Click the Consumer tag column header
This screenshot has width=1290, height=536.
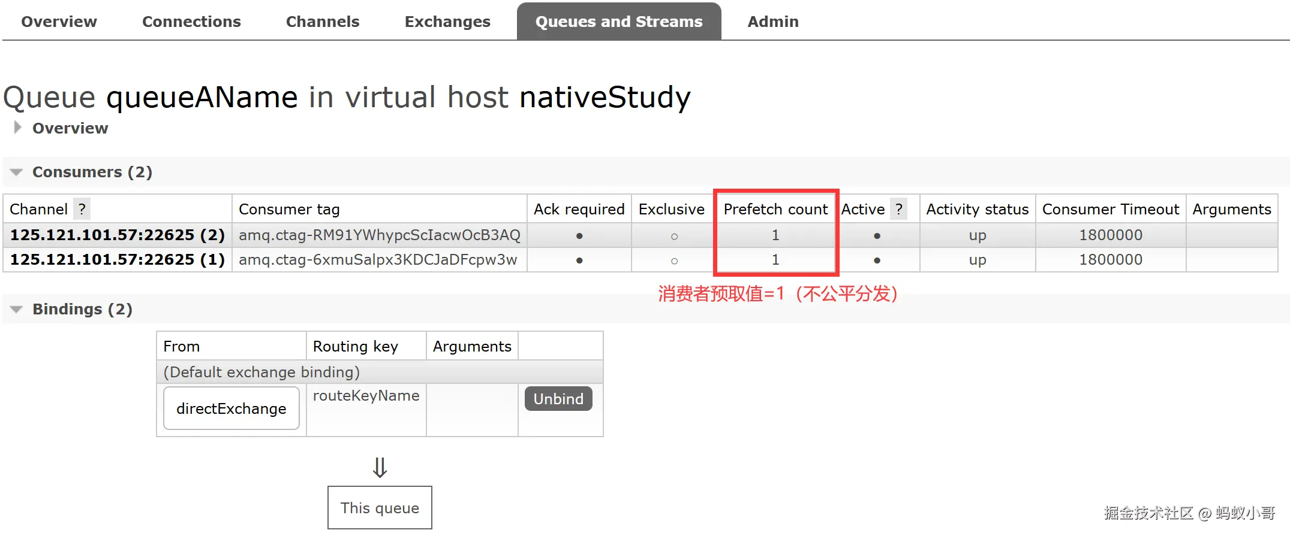click(289, 209)
